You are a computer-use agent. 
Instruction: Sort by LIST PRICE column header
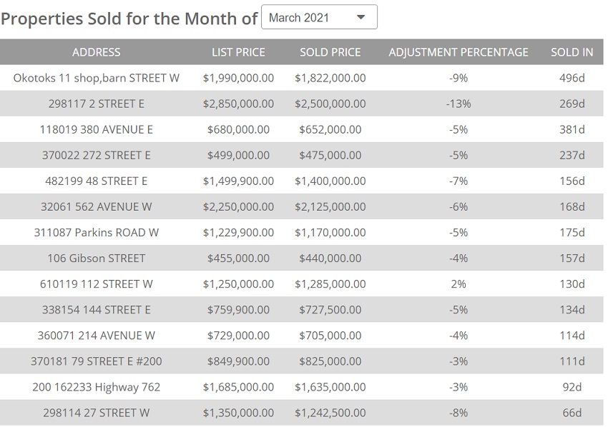click(238, 52)
